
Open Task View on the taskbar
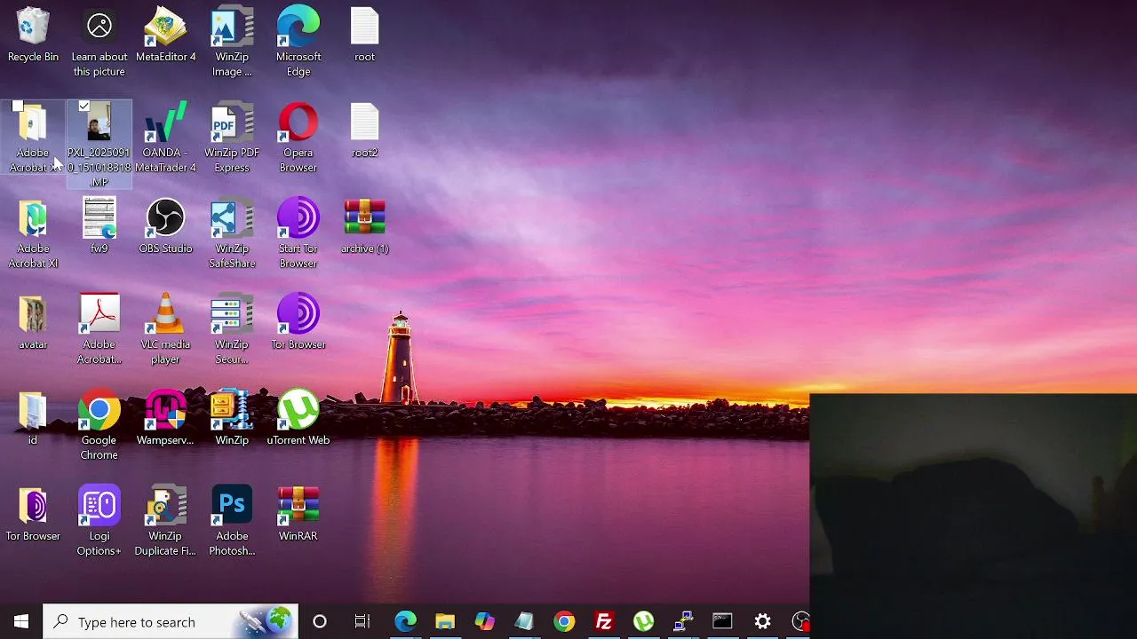[362, 621]
